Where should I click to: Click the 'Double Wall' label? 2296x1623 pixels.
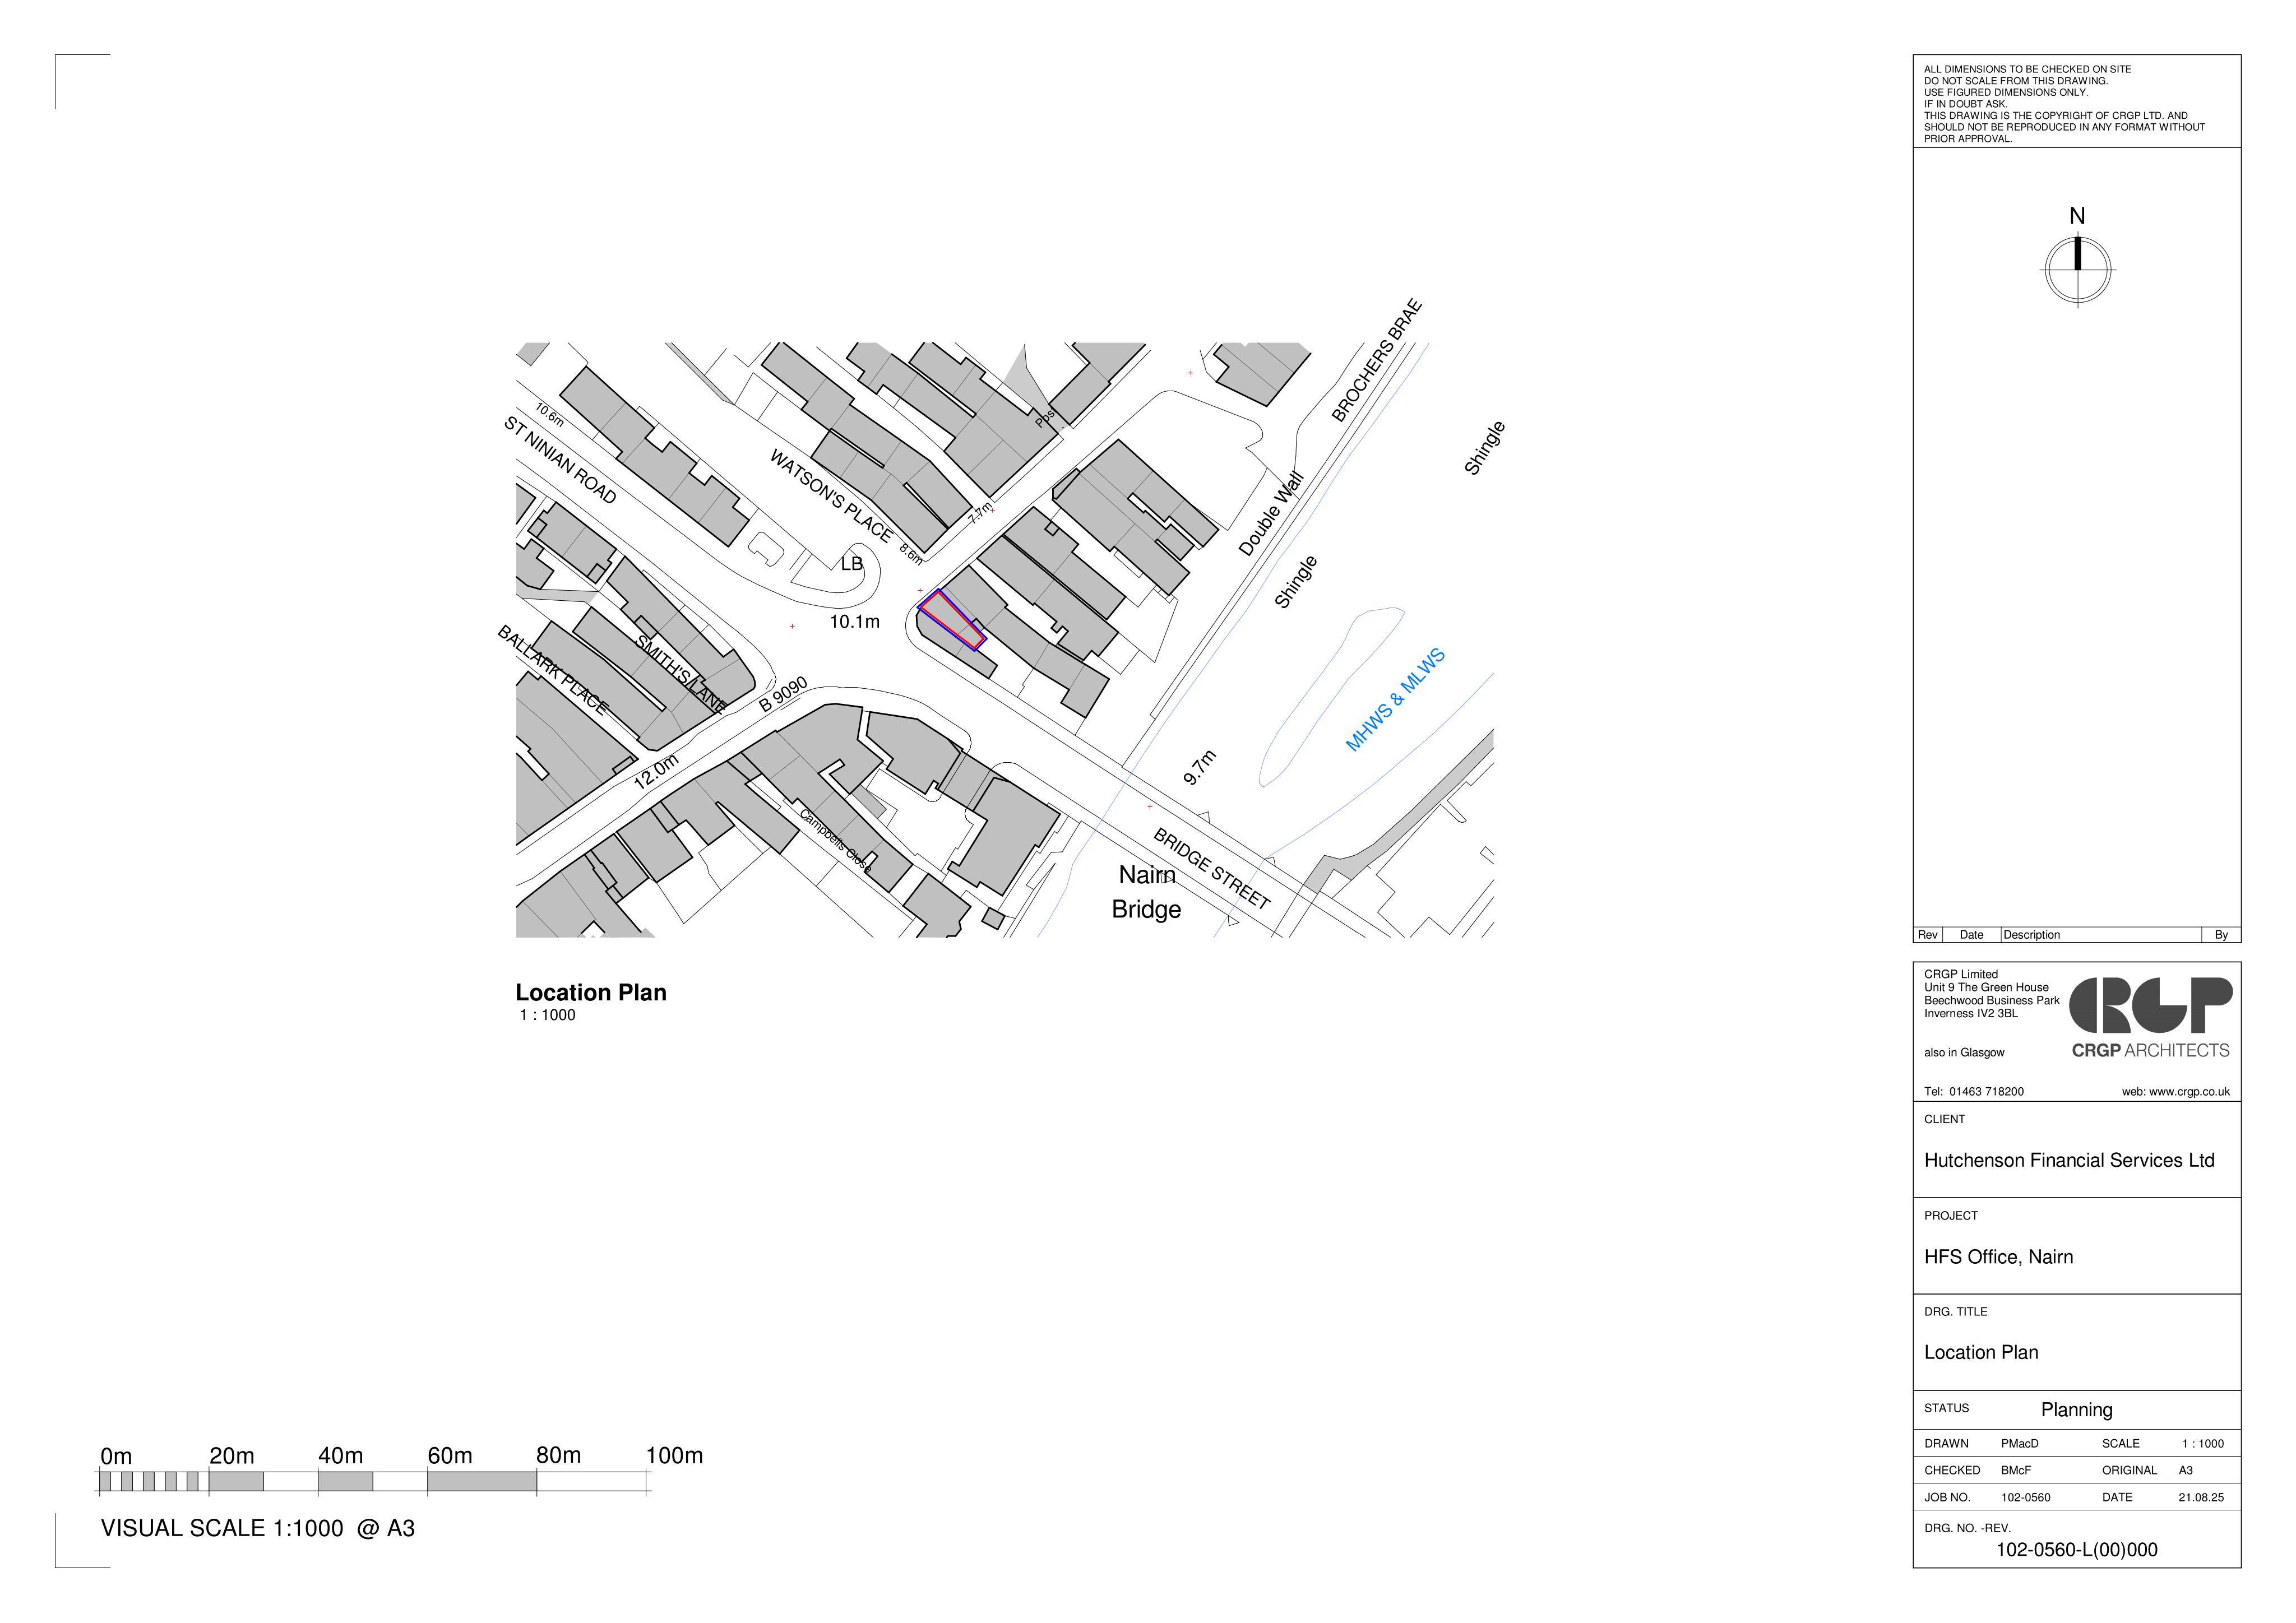(1271, 514)
